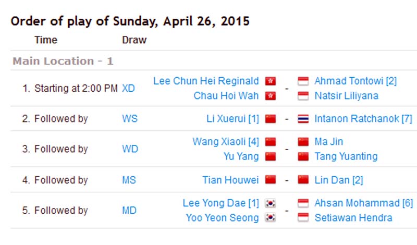Click South Korea flag beside Lee Yong Dae

pos(270,203)
